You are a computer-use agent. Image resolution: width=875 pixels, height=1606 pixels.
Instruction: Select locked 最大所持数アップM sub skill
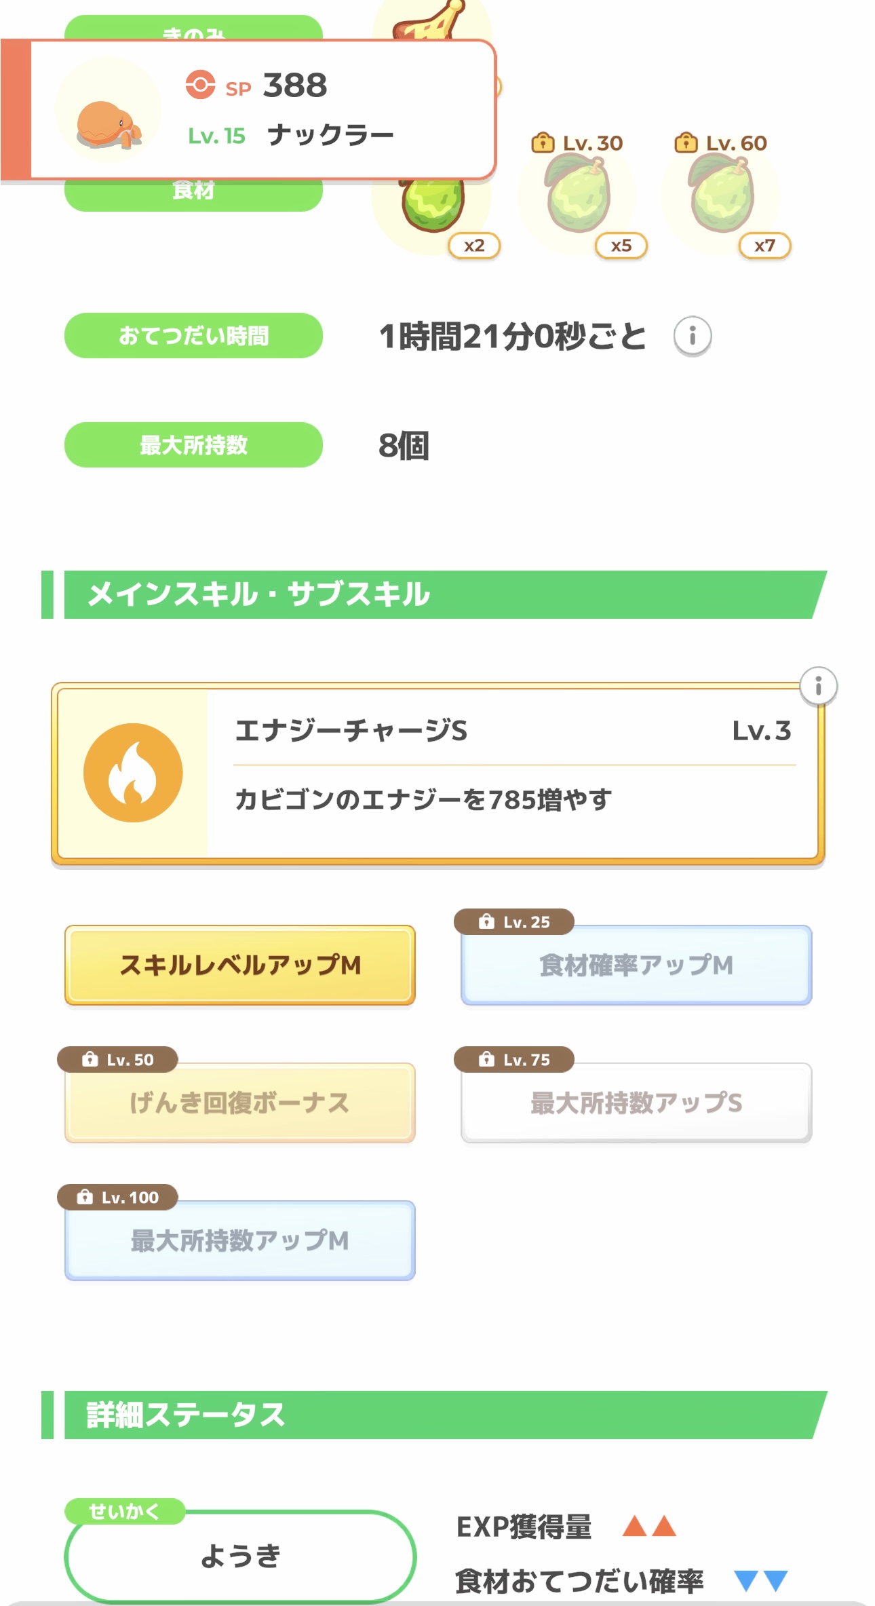tap(240, 1241)
